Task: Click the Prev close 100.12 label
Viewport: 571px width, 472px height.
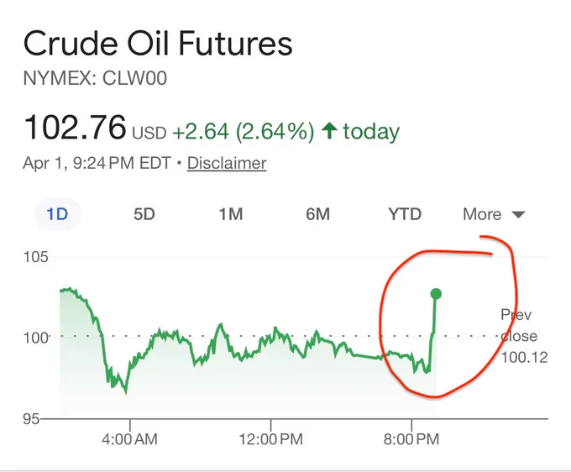Action: click(x=524, y=336)
